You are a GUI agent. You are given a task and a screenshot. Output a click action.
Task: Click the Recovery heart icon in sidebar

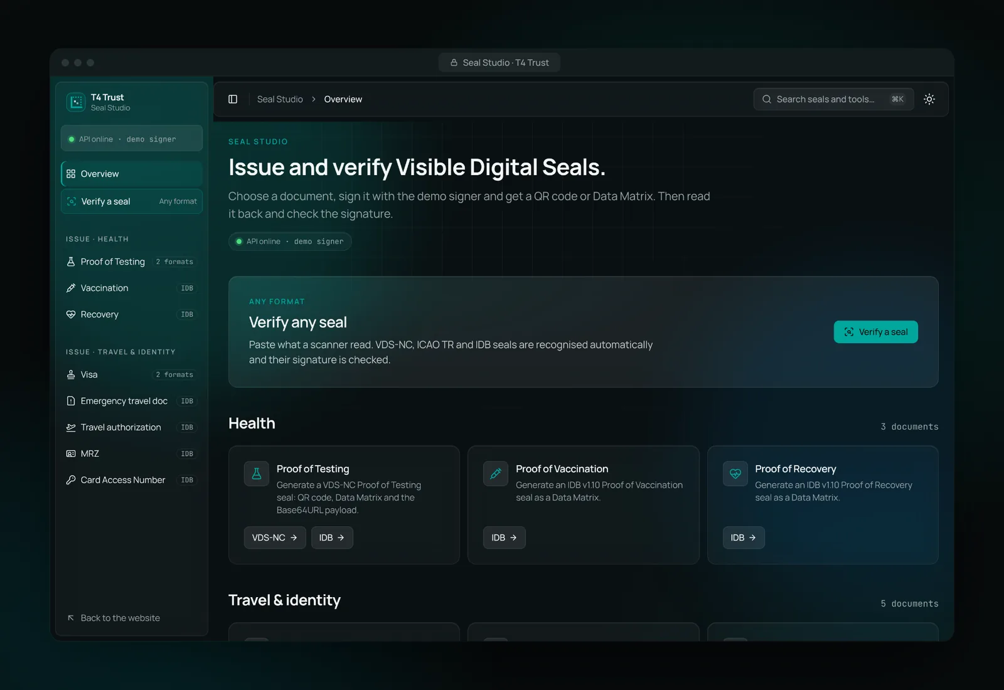(71, 314)
